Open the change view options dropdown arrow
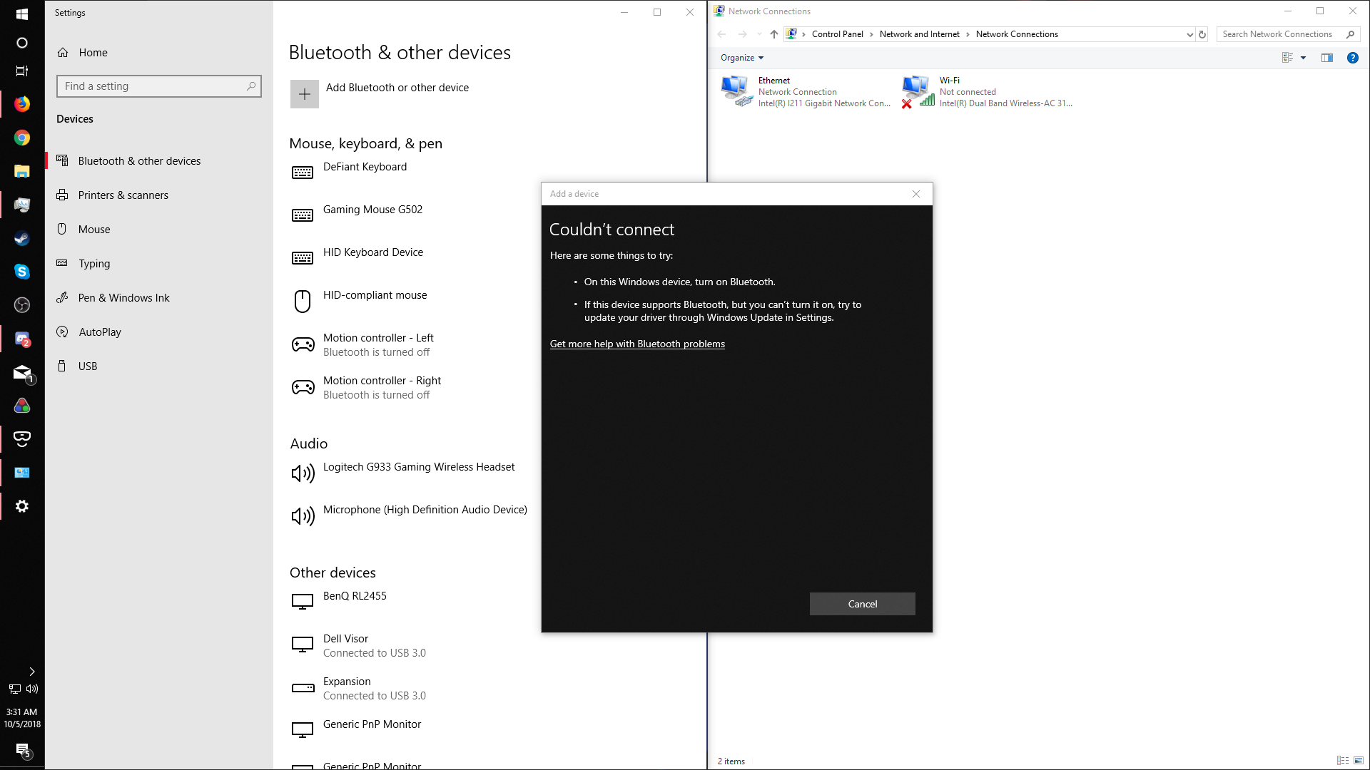 [x=1303, y=58]
